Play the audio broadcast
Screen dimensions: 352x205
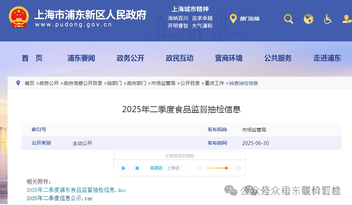(x=123, y=168)
